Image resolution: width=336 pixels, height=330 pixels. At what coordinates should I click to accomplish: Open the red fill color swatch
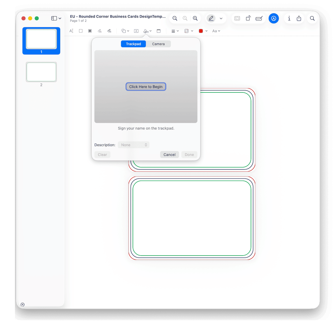[201, 31]
